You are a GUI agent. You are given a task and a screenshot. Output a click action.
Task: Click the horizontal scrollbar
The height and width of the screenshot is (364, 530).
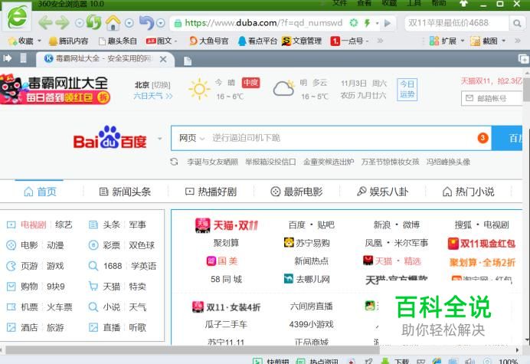[193, 349]
